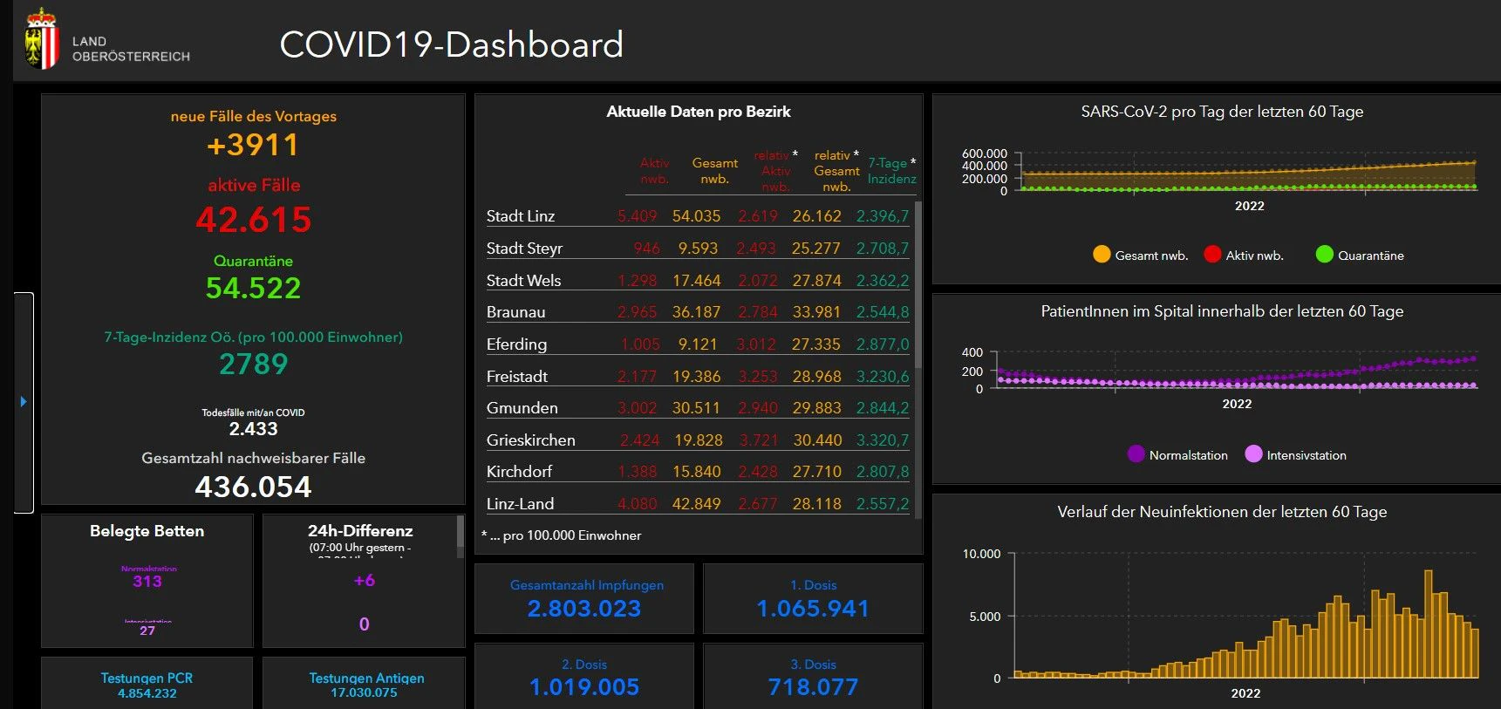Click Freistadt 7-day incidence 3.230,6
Viewport: 1501px width, 709px height.
tap(883, 377)
